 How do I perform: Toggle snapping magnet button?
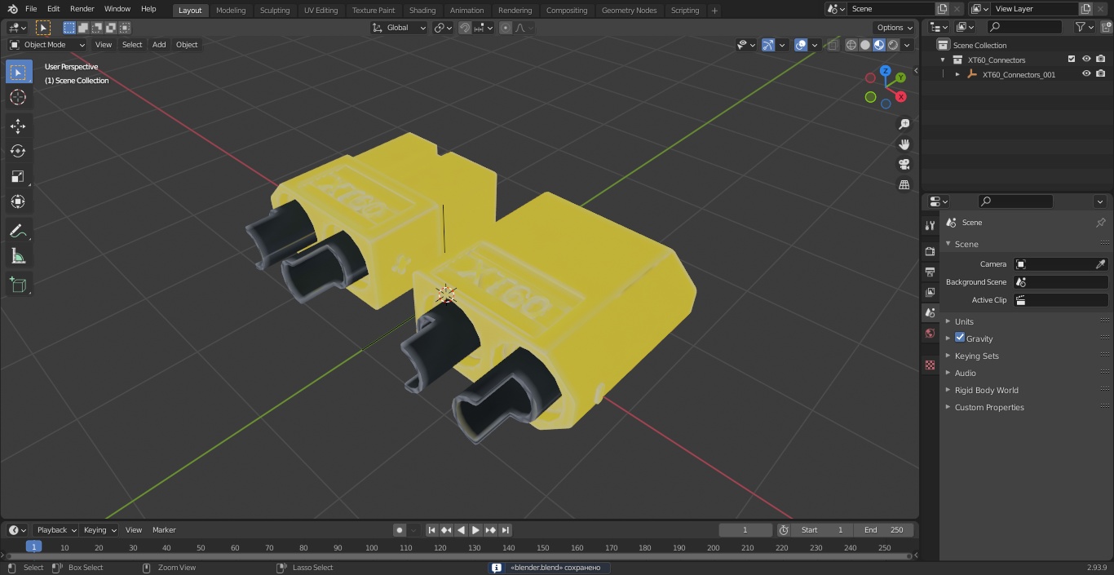point(464,28)
